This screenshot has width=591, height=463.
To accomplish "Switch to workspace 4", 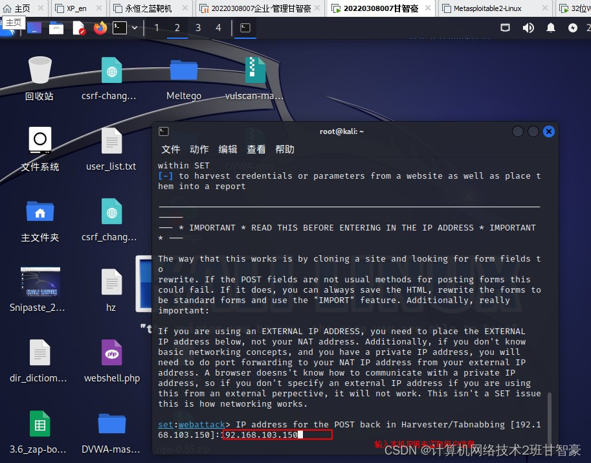I will 218,28.
